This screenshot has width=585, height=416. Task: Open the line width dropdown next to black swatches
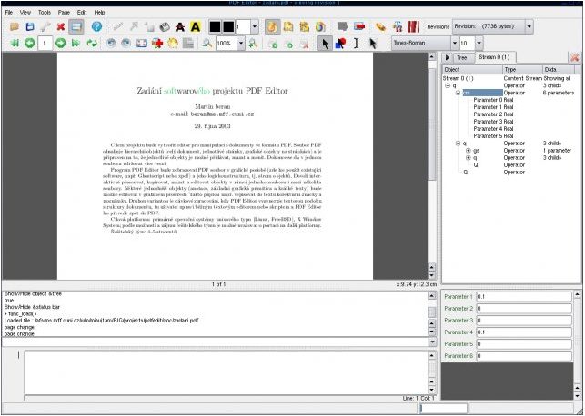255,27
